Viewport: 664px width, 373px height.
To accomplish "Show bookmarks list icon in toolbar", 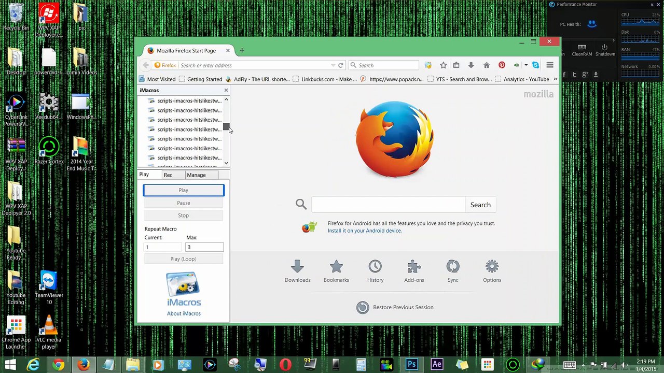I will pos(456,65).
